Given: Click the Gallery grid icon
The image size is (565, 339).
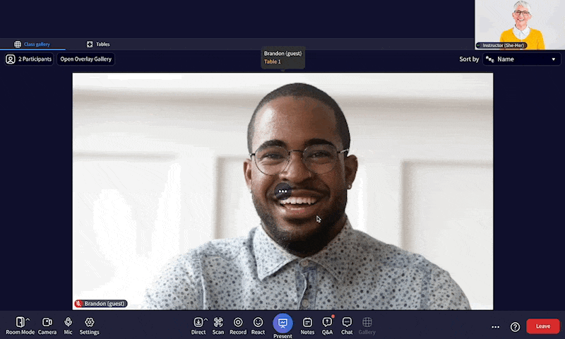Looking at the screenshot, I should tap(367, 322).
